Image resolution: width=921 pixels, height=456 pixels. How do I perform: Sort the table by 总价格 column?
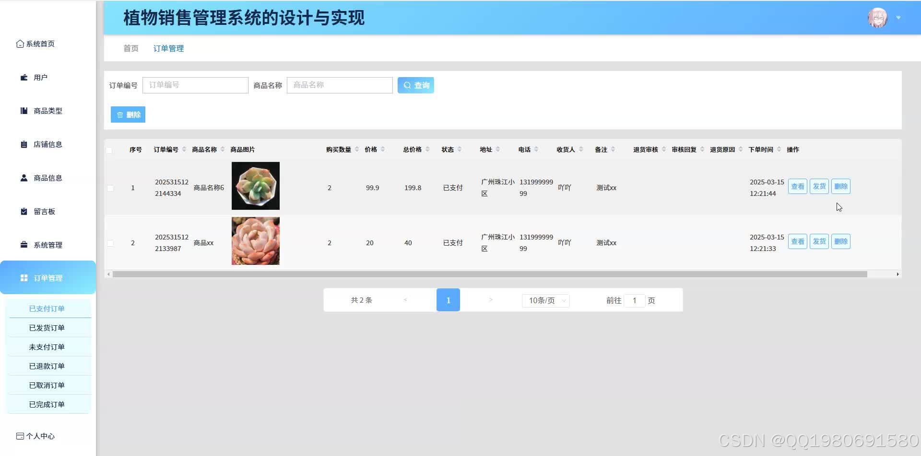pyautogui.click(x=412, y=149)
